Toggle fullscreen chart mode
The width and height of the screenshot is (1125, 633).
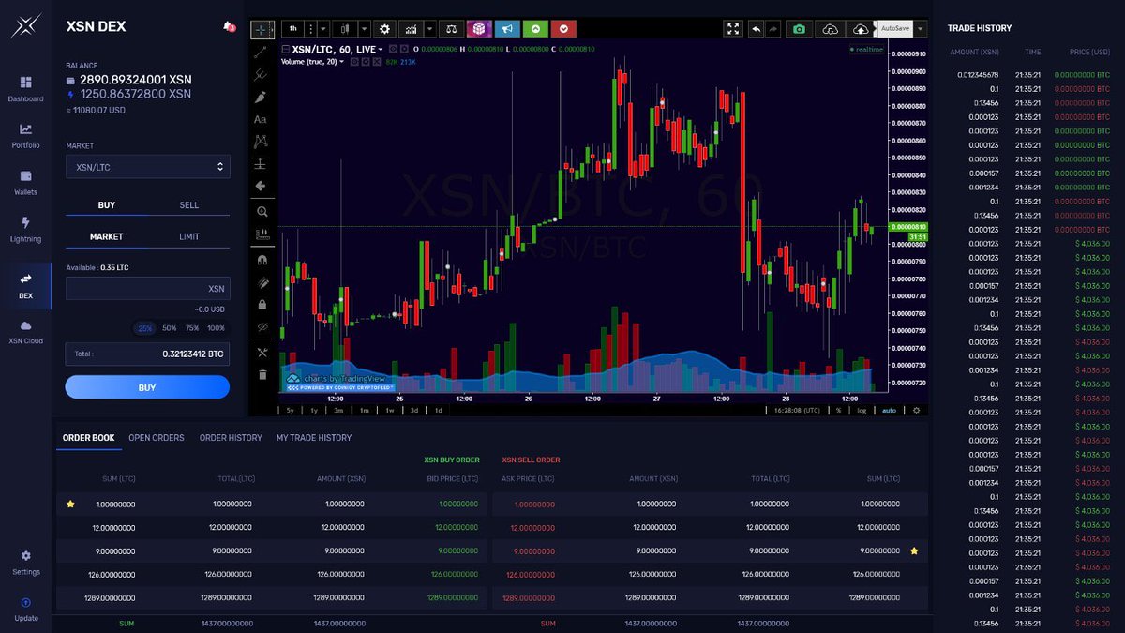(733, 29)
